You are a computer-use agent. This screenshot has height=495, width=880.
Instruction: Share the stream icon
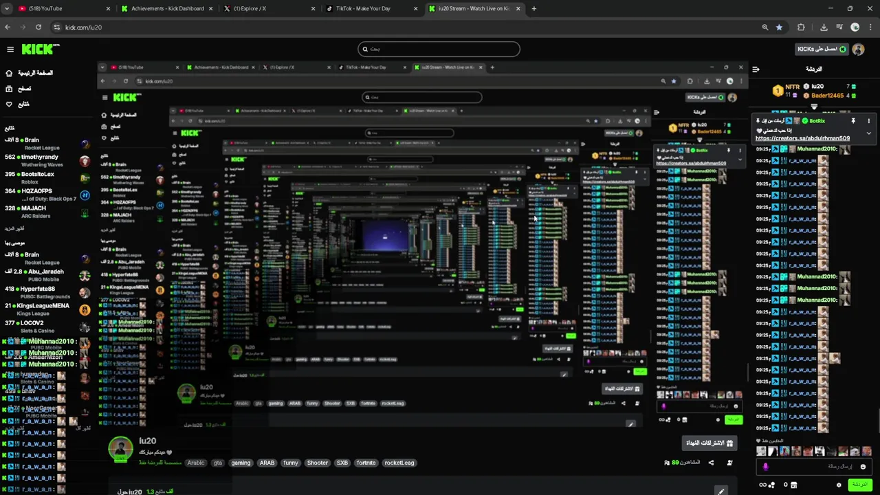tap(711, 463)
